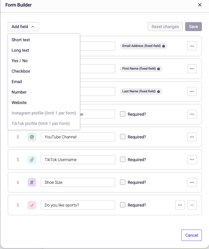Open options dropdown for sports question
Screen dimensions: 209x249
pos(180,205)
